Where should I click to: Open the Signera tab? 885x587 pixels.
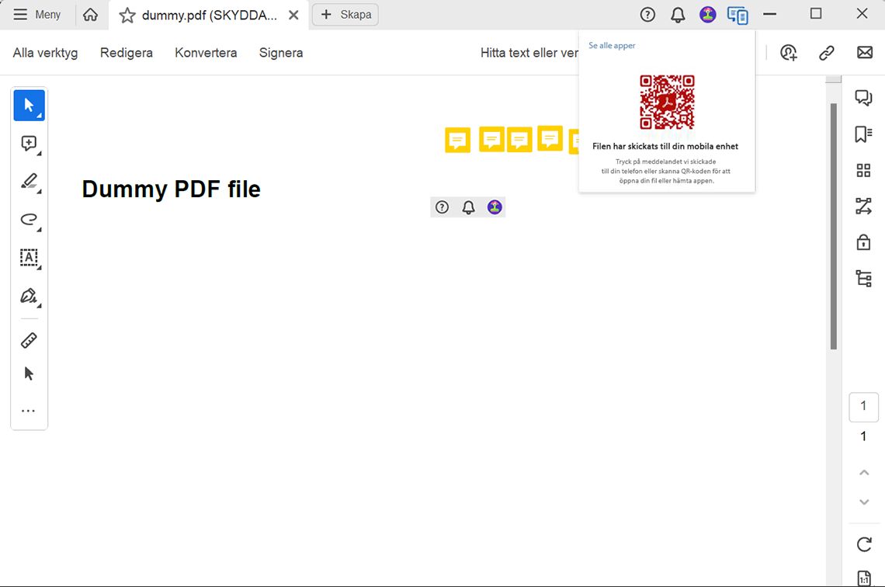[x=281, y=53]
